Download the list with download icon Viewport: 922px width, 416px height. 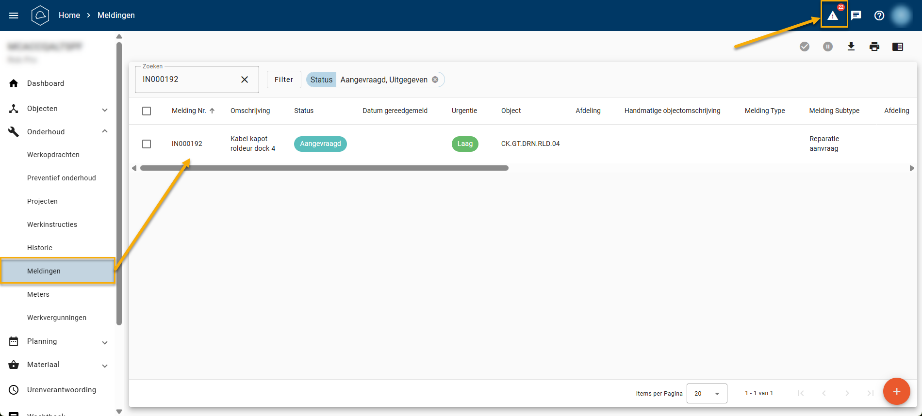click(x=851, y=47)
